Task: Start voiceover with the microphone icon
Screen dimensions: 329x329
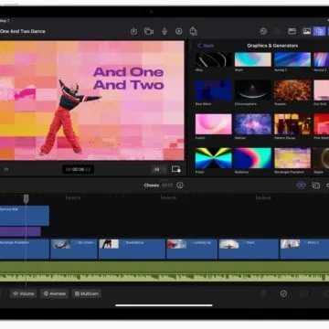Action: pyautogui.click(x=164, y=31)
